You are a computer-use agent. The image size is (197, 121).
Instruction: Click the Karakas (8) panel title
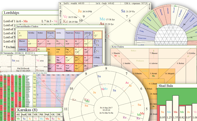pos(27,110)
